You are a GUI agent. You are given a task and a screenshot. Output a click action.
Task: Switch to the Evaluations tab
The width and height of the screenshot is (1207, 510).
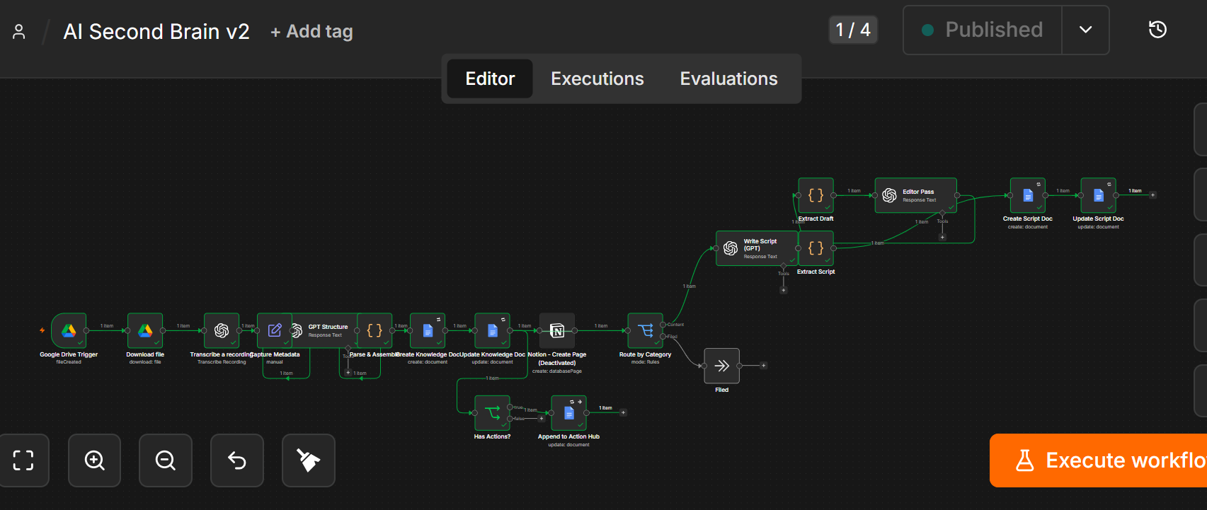click(729, 79)
